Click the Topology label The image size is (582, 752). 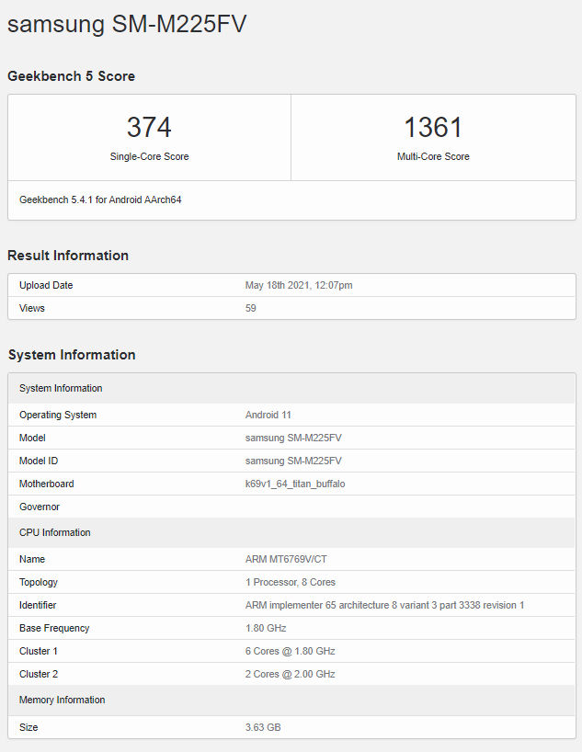coord(39,582)
